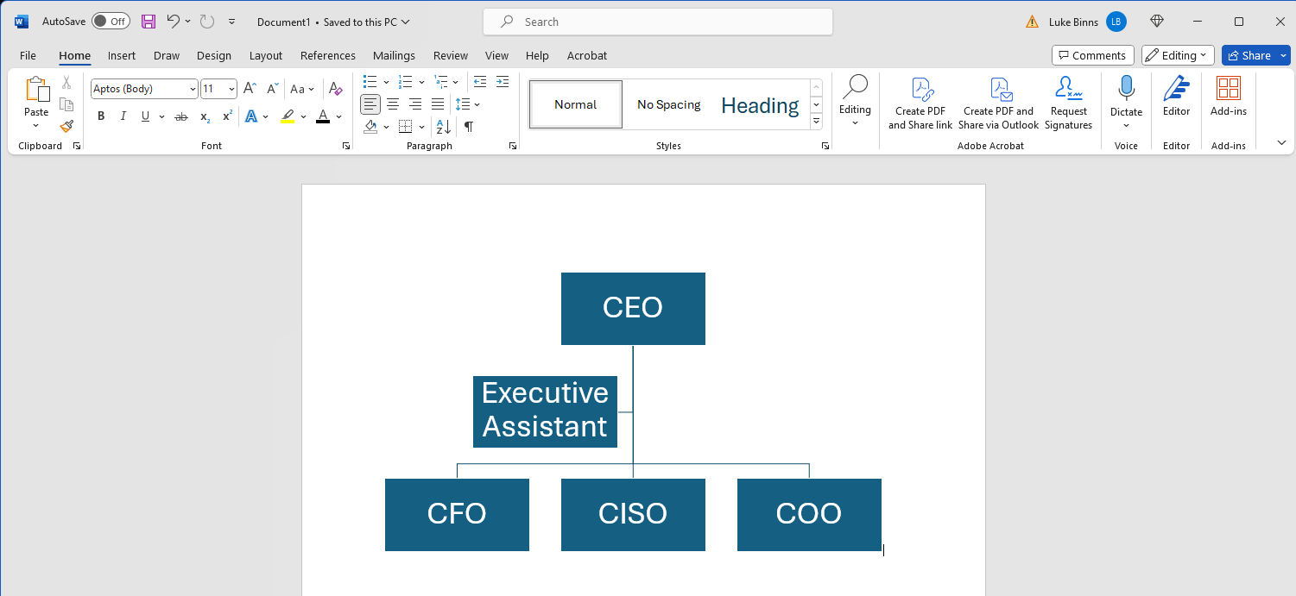The width and height of the screenshot is (1296, 596).
Task: Sort text with the A-Z icon
Action: tap(443, 127)
